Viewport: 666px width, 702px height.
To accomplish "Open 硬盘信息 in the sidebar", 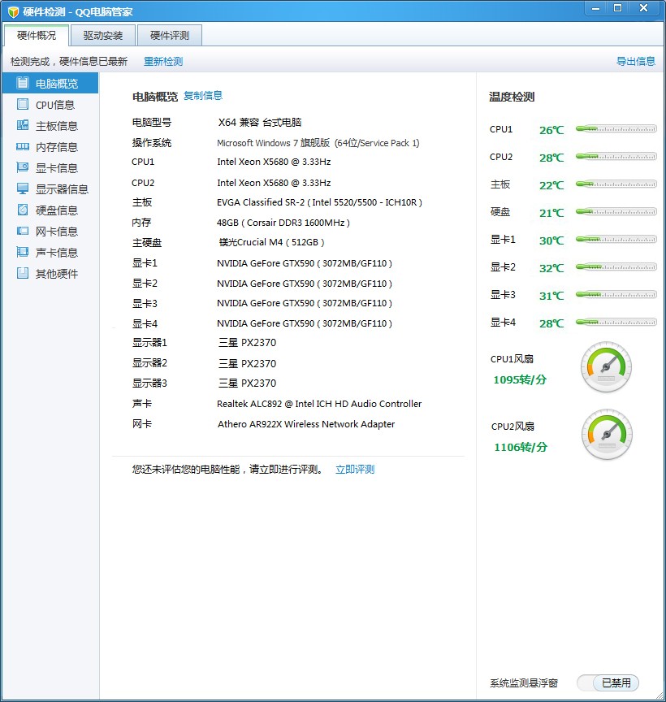I will (x=50, y=210).
